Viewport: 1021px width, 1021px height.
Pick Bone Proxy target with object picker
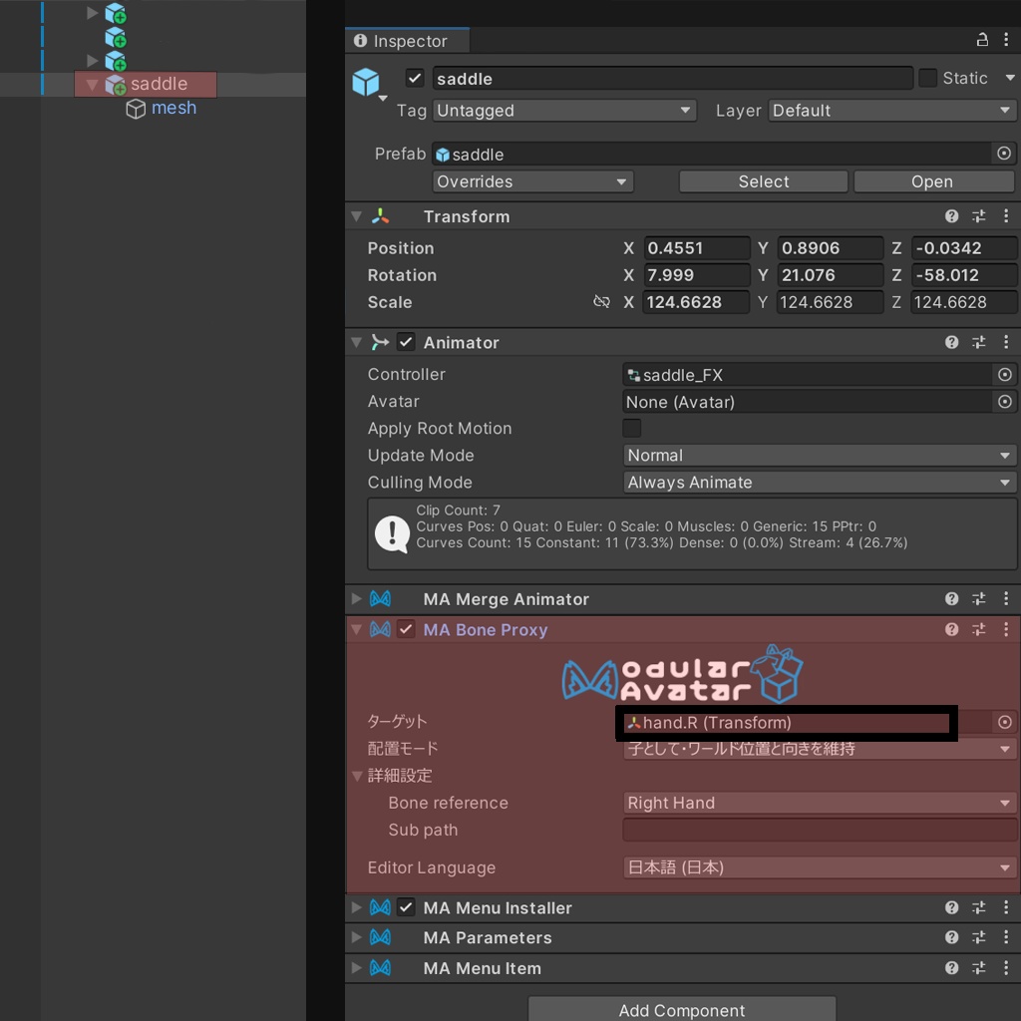pos(1005,722)
